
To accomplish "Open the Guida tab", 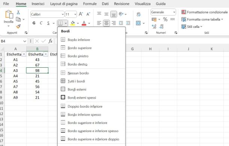I will (x=161, y=4).
